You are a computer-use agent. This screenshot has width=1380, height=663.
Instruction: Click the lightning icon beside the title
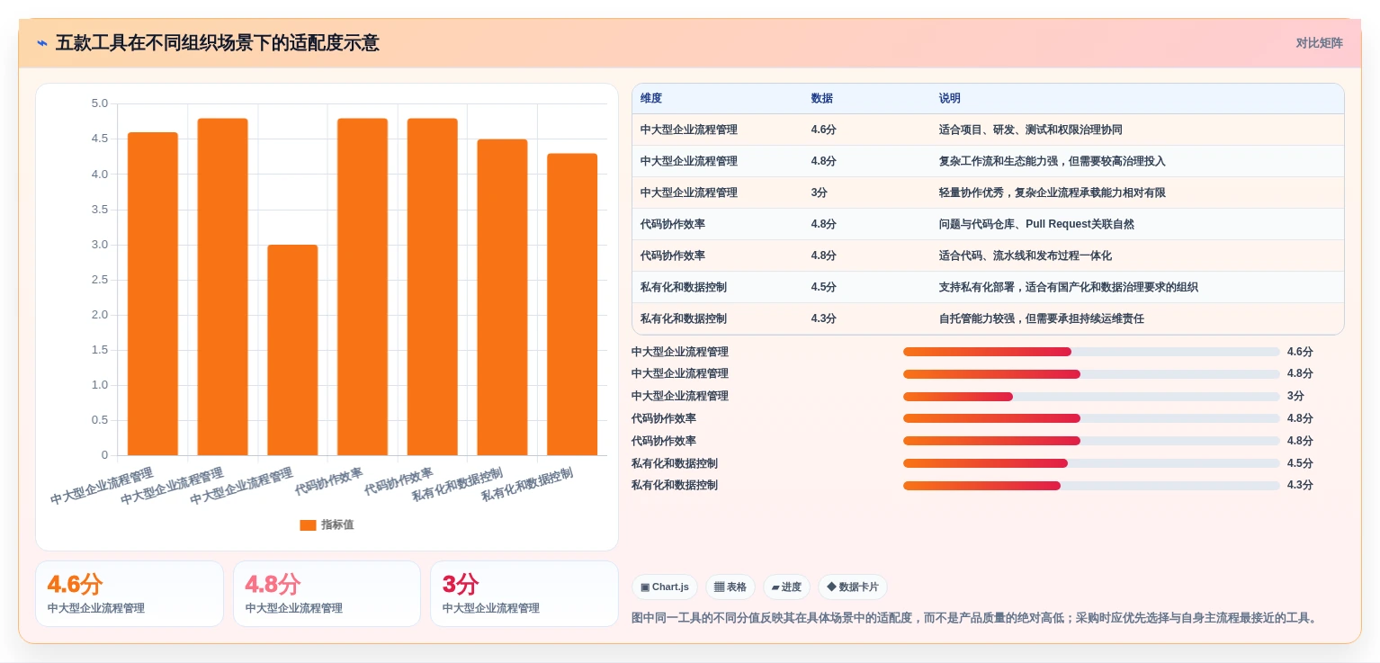tap(42, 43)
